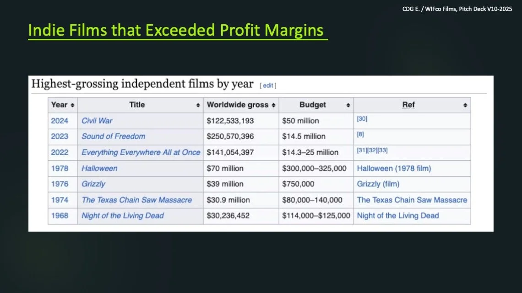
Task: Select the $39 million gross cell
Action: (241, 184)
